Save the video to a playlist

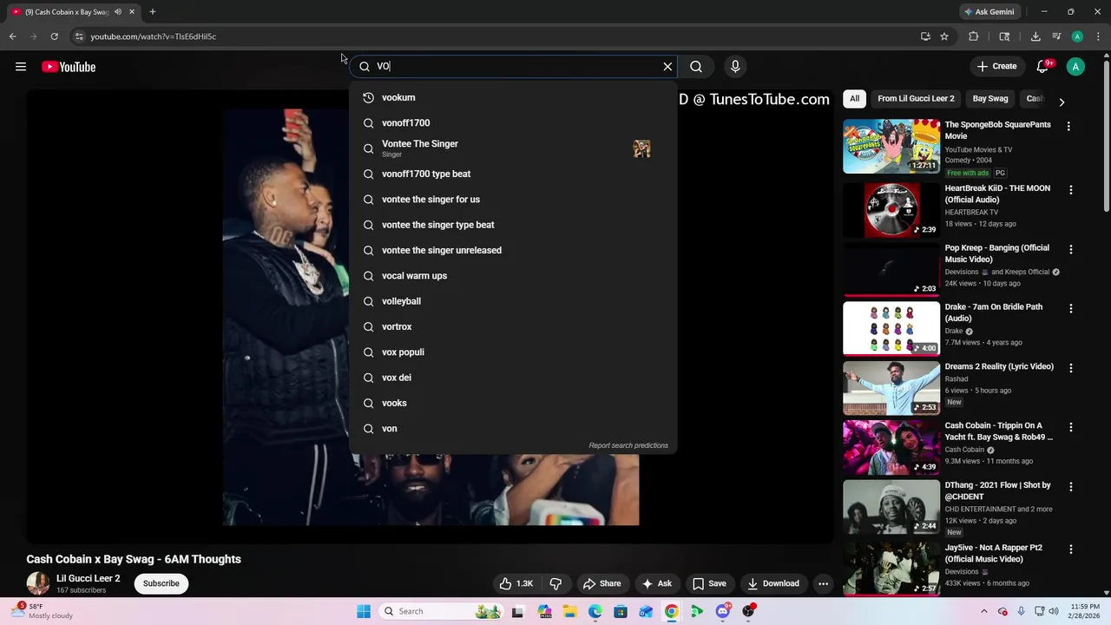tap(708, 584)
